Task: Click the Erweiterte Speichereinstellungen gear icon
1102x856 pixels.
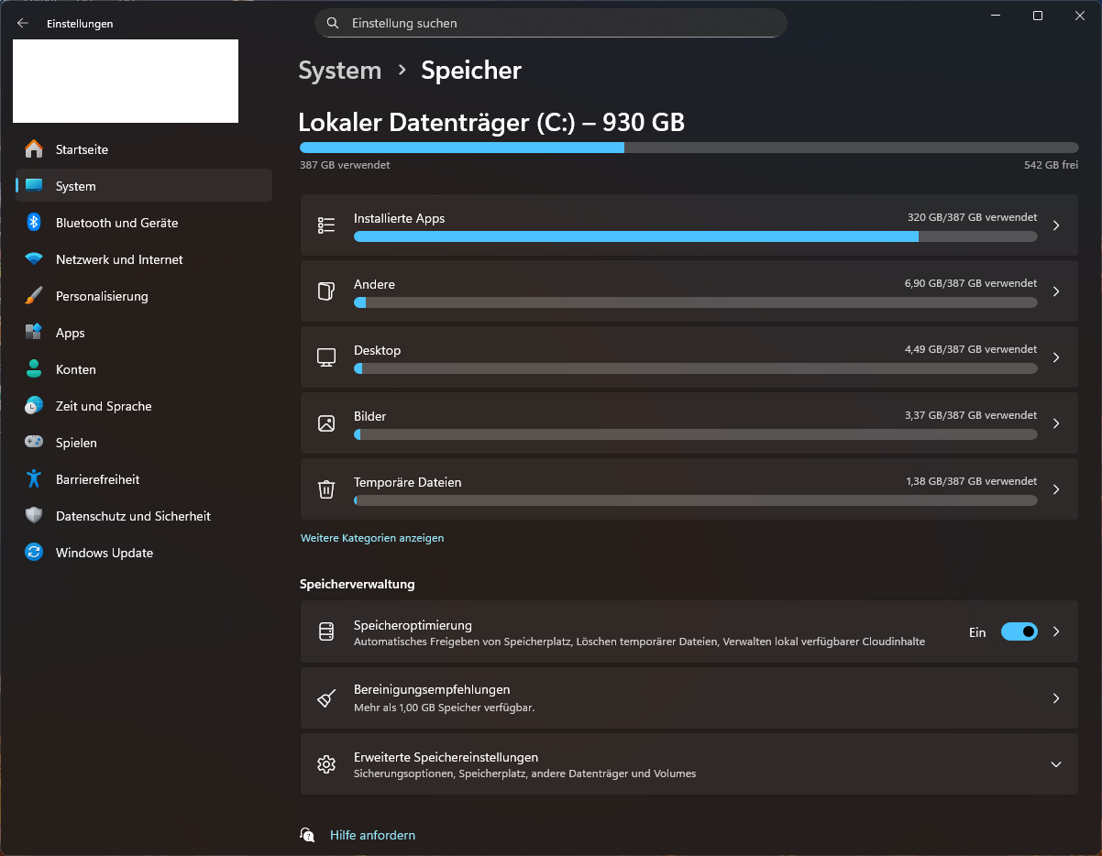Action: pos(326,763)
